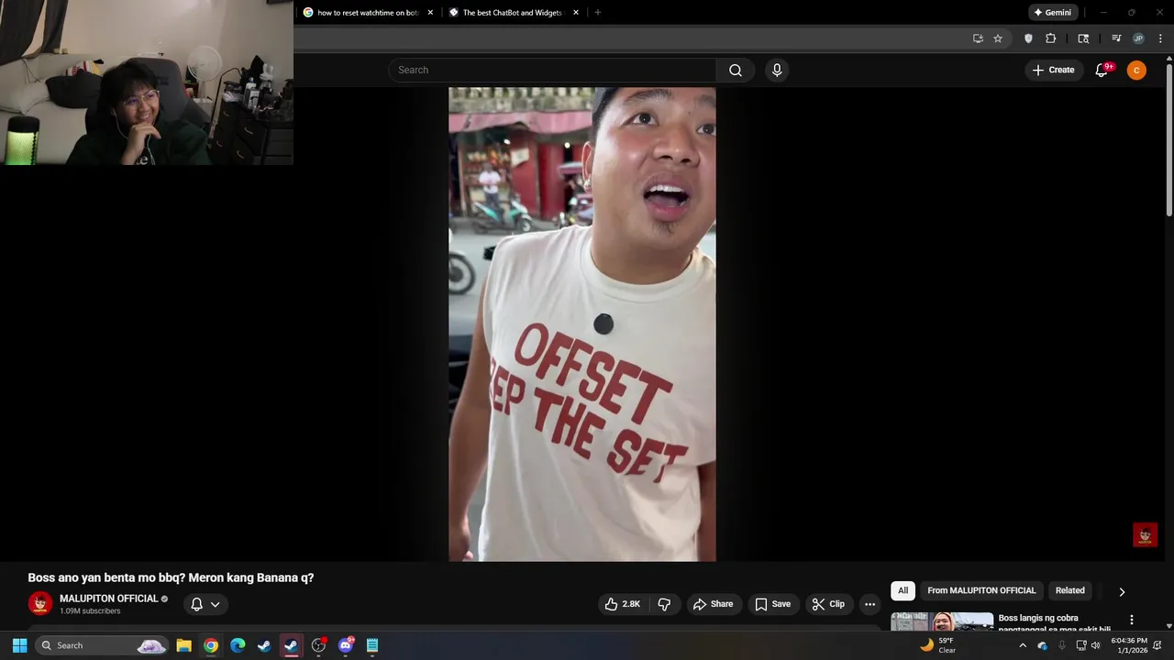Viewport: 1174px width, 660px height.
Task: Open Notepad from taskbar
Action: coord(372,645)
